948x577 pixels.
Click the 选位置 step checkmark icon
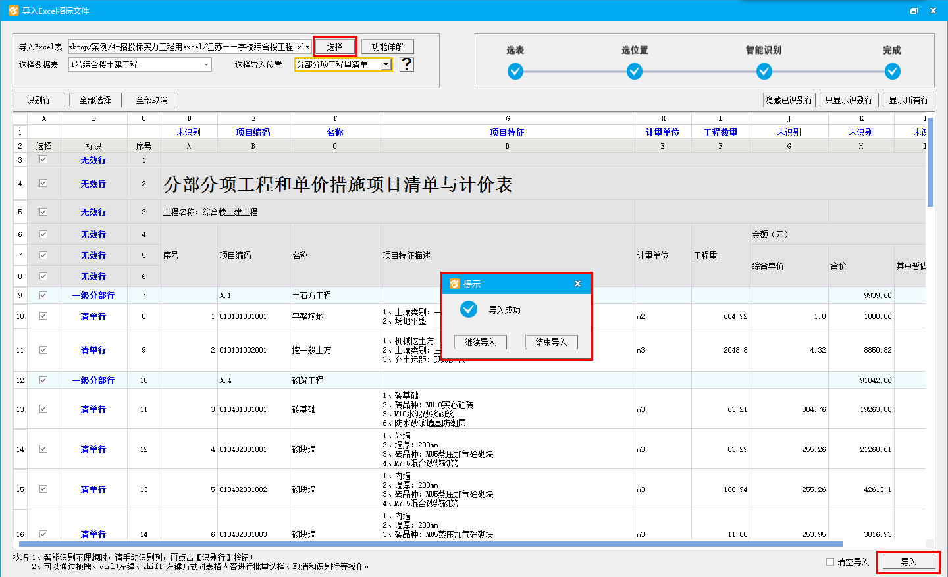(635, 71)
